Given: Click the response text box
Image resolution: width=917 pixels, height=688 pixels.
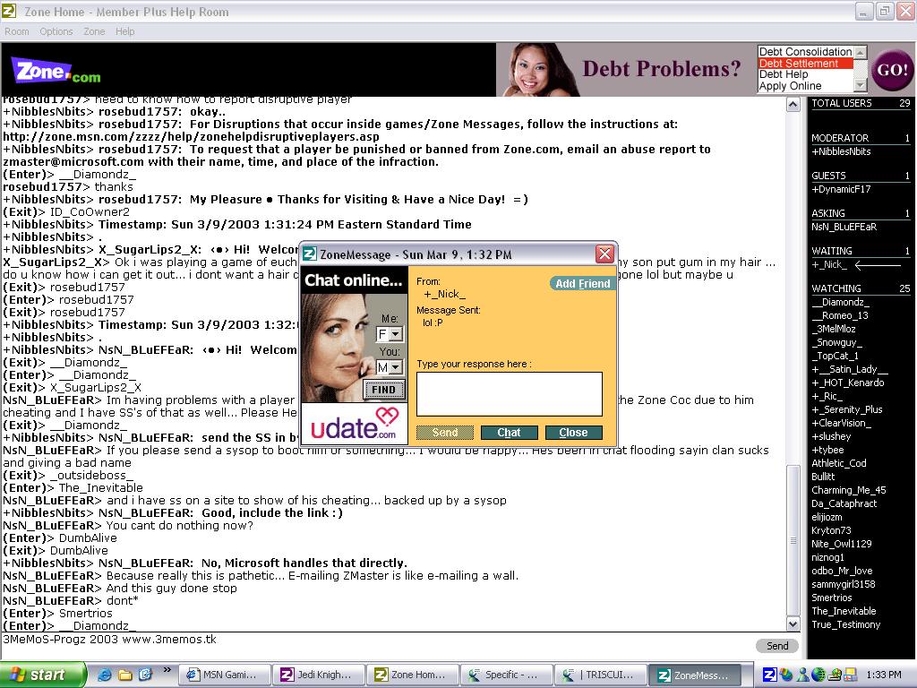Looking at the screenshot, I should pyautogui.click(x=509, y=394).
